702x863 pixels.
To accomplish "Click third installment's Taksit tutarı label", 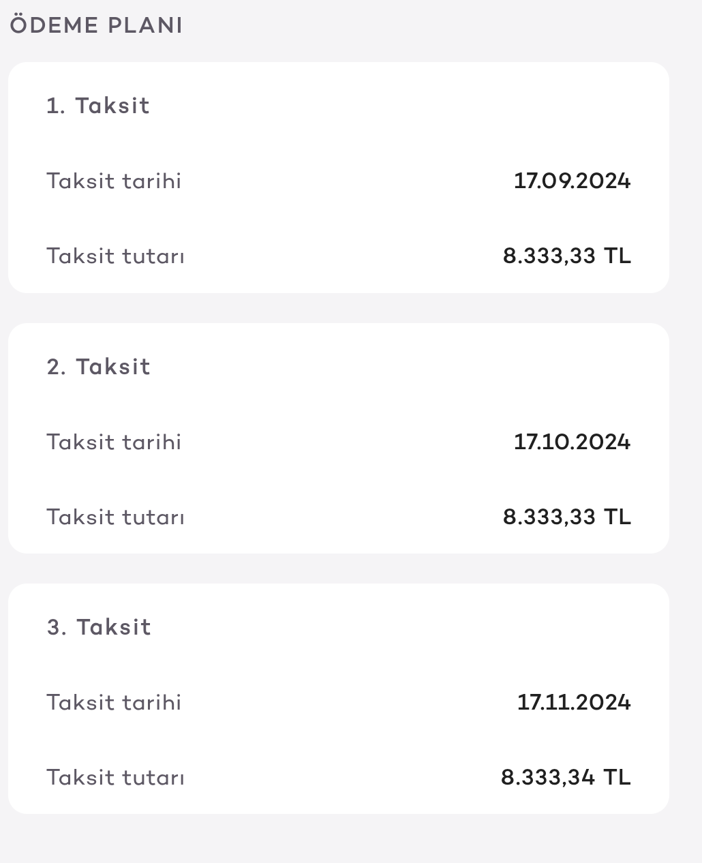I will click(115, 778).
